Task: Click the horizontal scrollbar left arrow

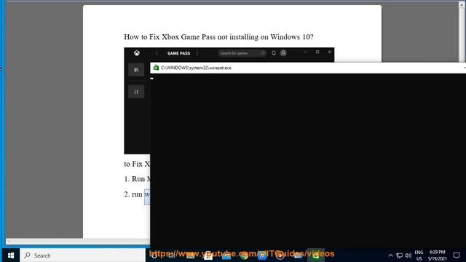Action: click(9, 242)
